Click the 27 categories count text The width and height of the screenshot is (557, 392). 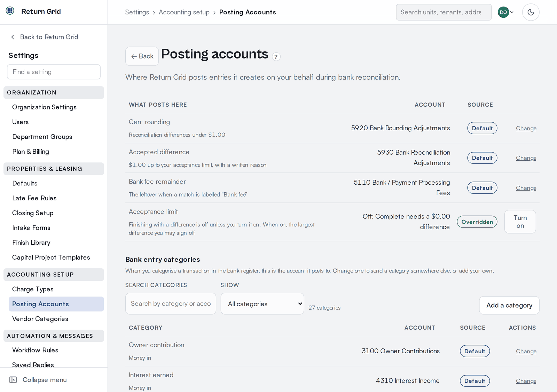click(x=324, y=308)
